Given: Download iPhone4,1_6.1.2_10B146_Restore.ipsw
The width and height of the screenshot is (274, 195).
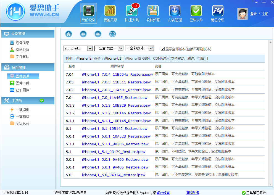Looking at the screenshot, I should point(116,113).
